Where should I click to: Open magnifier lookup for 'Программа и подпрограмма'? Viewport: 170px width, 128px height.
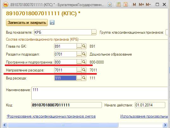[84, 62]
